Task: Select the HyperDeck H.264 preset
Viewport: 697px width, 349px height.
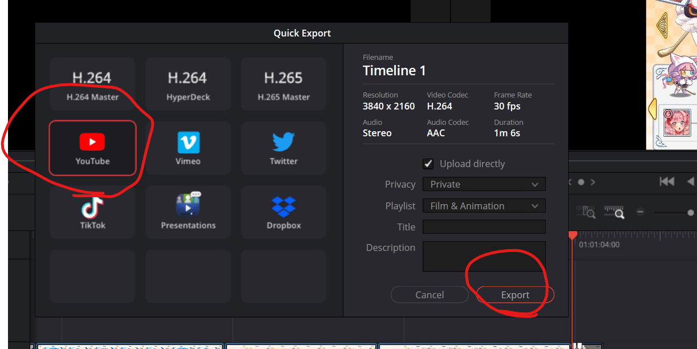Action: (188, 84)
